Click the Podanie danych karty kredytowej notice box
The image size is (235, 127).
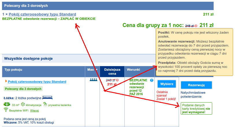click(196, 109)
